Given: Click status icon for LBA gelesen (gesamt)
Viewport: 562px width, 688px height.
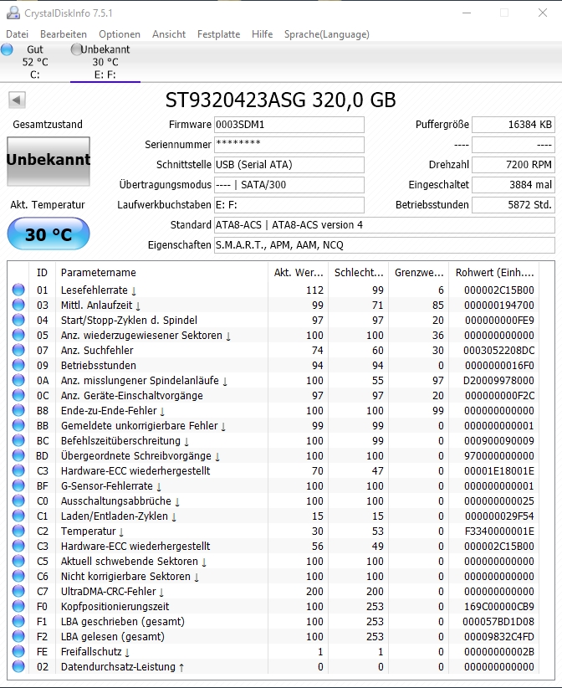Looking at the screenshot, I should pos(18,636).
